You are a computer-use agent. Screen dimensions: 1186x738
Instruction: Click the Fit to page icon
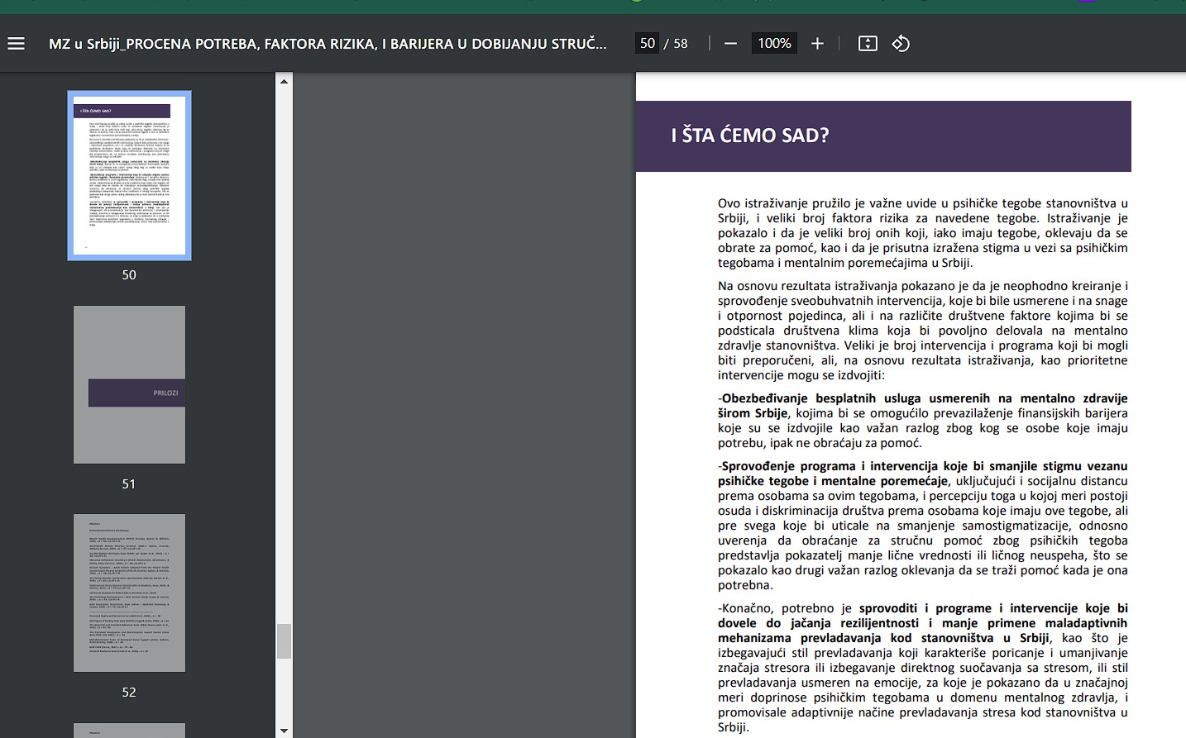point(868,44)
